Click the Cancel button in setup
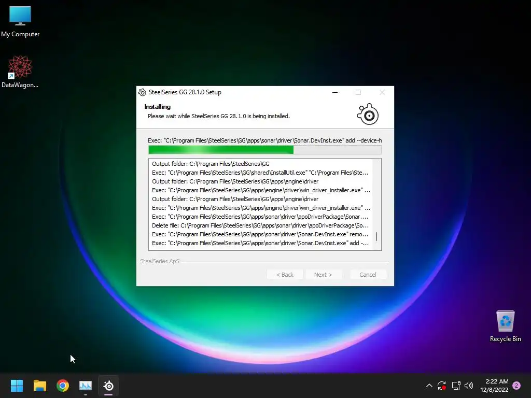 (x=368, y=275)
